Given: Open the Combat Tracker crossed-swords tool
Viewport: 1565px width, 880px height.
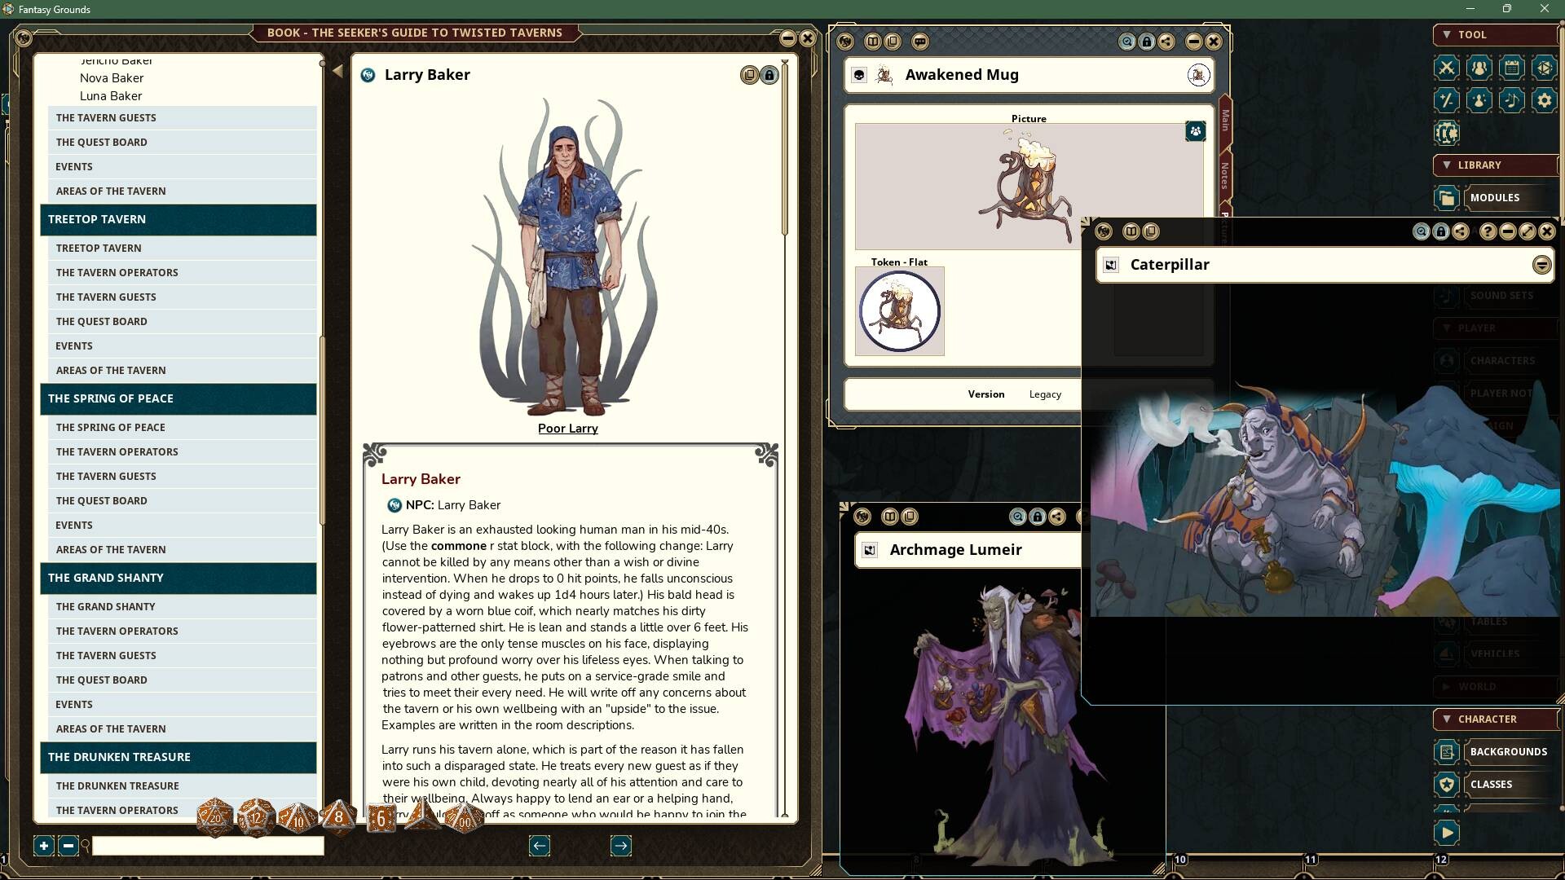Looking at the screenshot, I should tap(1447, 68).
